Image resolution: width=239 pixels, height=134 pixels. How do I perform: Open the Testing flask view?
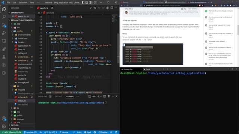4,57
